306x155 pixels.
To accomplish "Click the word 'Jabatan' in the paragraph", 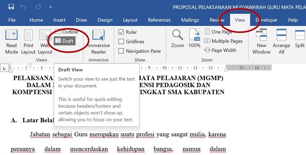I will tap(40, 134).
